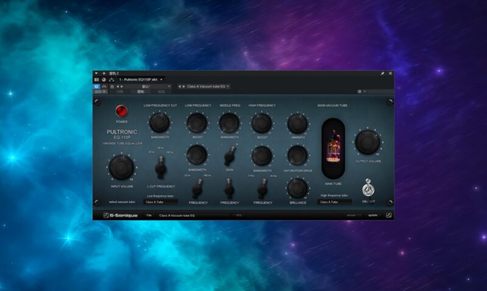Click the High Frequency FREQUENCY lever
Screen dimensions: 487x291
coord(263,189)
